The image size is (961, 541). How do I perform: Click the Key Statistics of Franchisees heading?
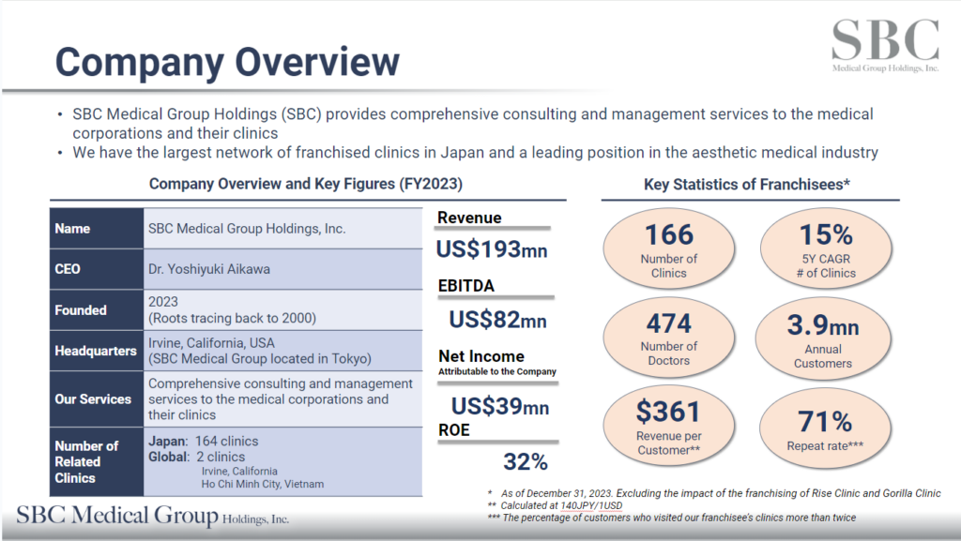pyautogui.click(x=747, y=185)
